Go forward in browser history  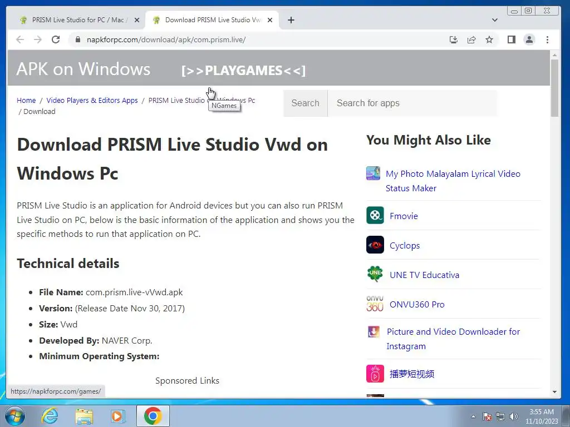tap(38, 39)
